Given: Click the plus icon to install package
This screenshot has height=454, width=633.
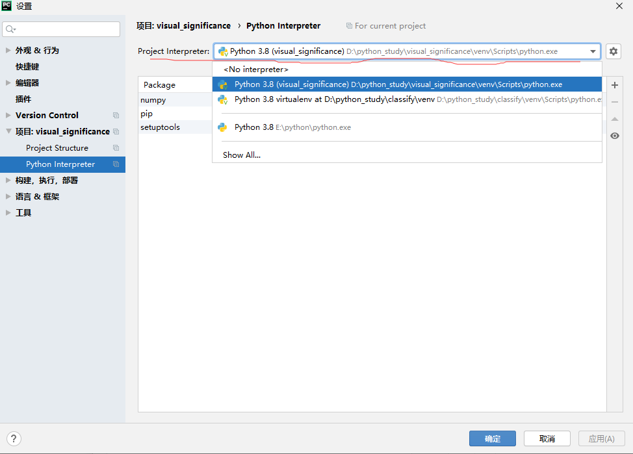Looking at the screenshot, I should [x=614, y=85].
